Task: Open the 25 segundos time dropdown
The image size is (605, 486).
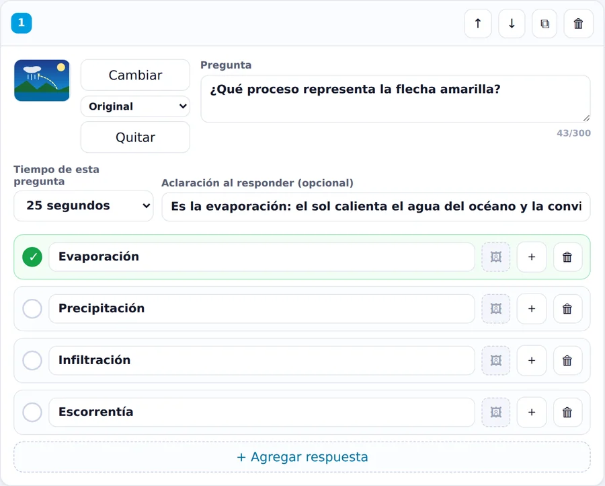Action: pos(83,205)
